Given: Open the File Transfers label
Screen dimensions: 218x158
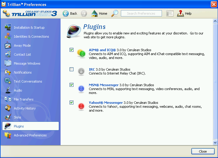Looking at the screenshot, I should 24,99.
